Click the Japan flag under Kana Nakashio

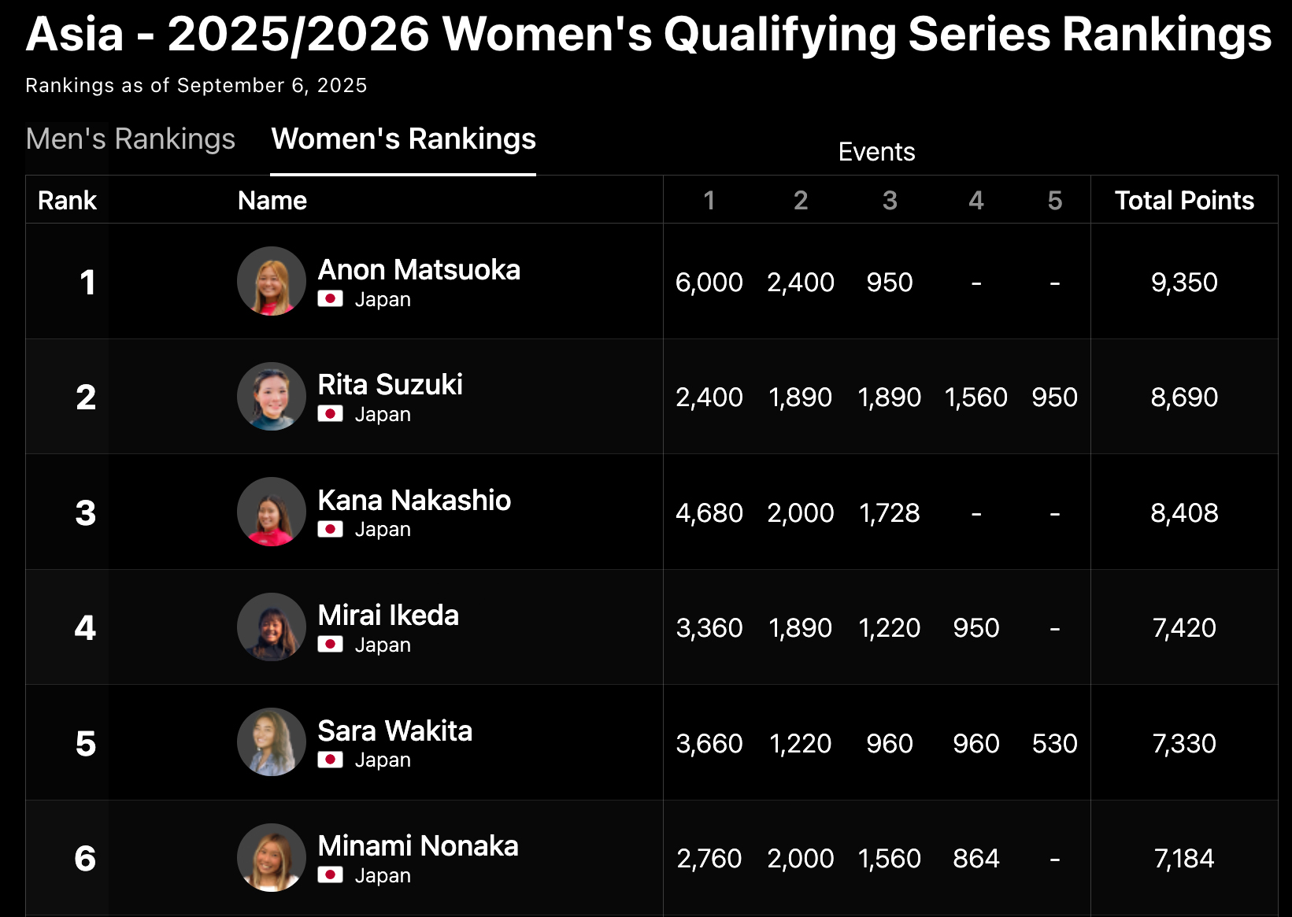(330, 529)
